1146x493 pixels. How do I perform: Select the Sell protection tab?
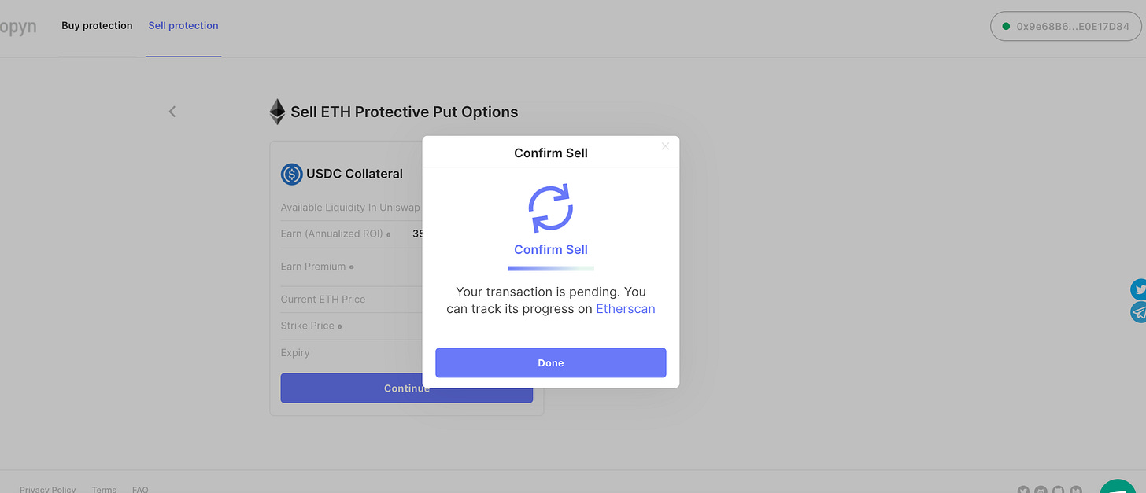(x=183, y=26)
